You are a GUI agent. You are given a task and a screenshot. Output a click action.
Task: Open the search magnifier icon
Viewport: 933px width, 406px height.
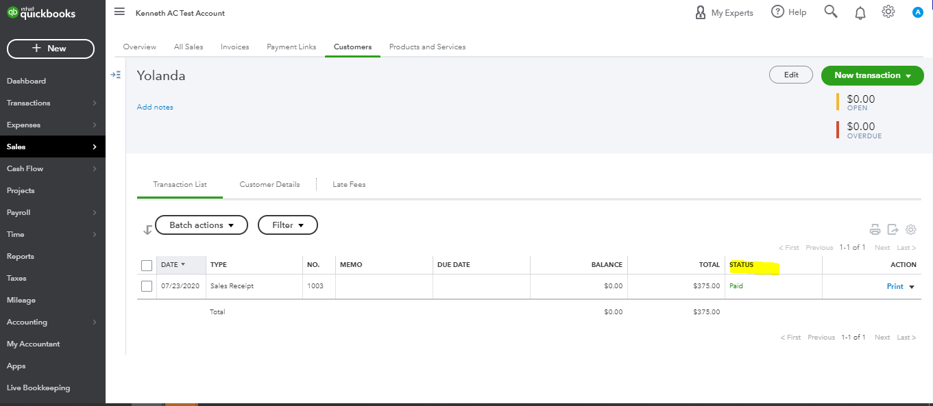[x=831, y=12]
